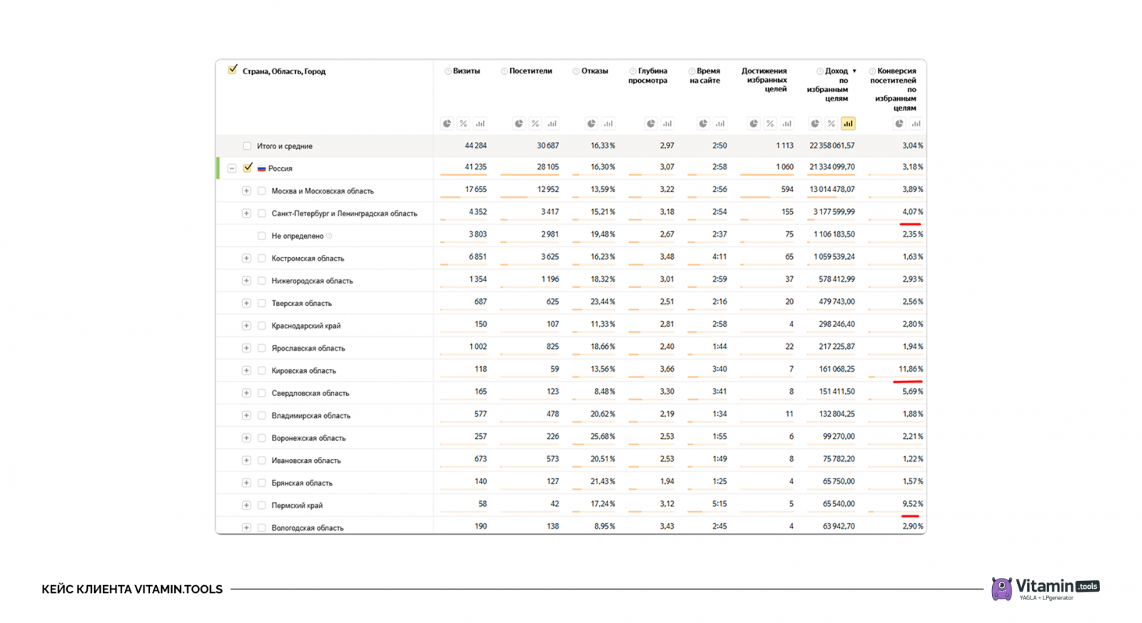Image resolution: width=1142 pixels, height=623 pixels.
Task: Click the Vitamin.tools logo
Action: (1046, 588)
